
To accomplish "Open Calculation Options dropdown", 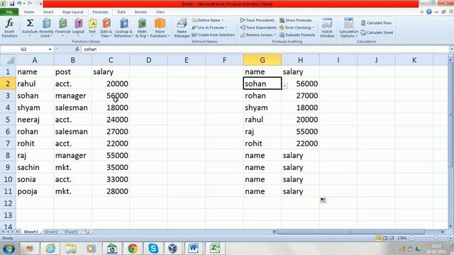I will pyautogui.click(x=348, y=28).
